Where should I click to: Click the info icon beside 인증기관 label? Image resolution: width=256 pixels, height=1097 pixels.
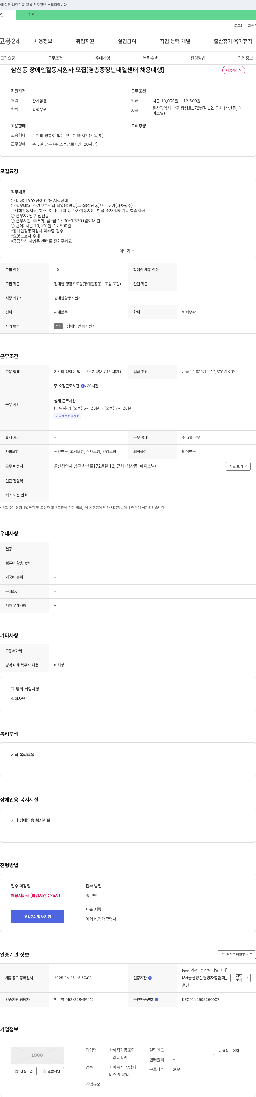[x=150, y=978]
